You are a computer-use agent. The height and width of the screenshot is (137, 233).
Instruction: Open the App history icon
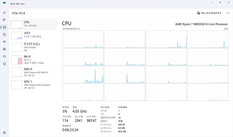4,35
